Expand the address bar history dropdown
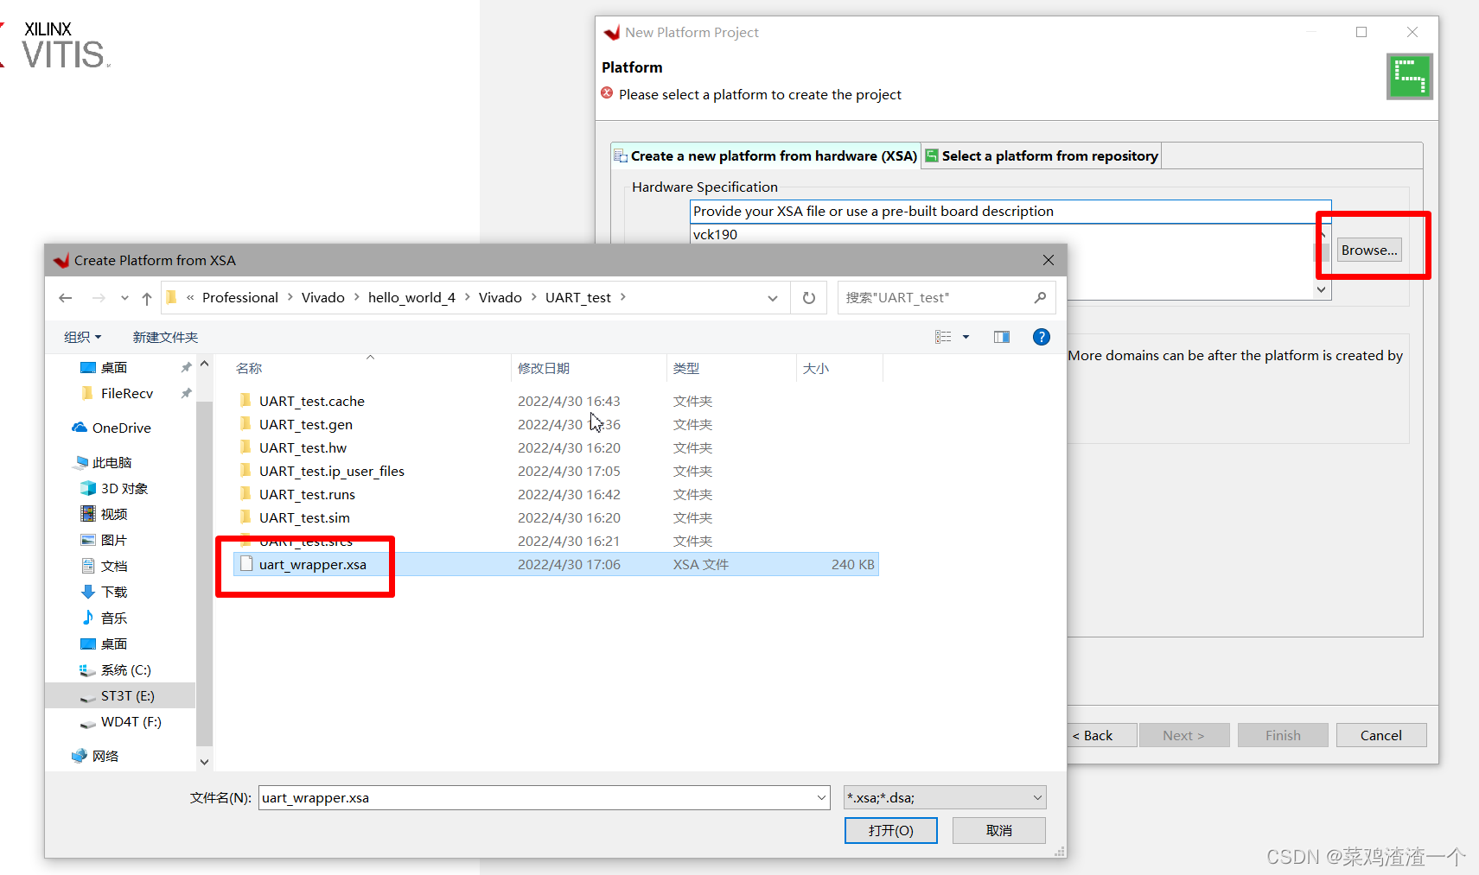The image size is (1479, 875). coord(772,298)
